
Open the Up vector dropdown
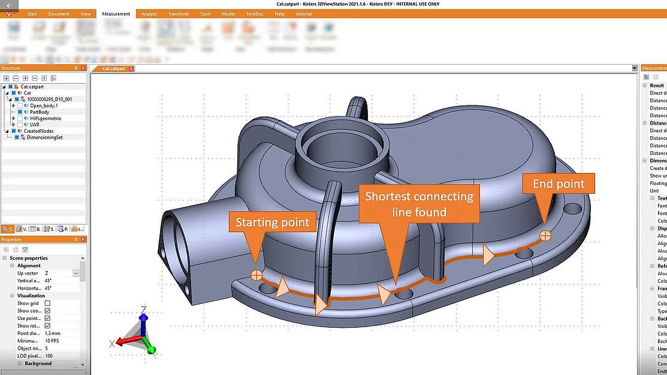point(76,273)
